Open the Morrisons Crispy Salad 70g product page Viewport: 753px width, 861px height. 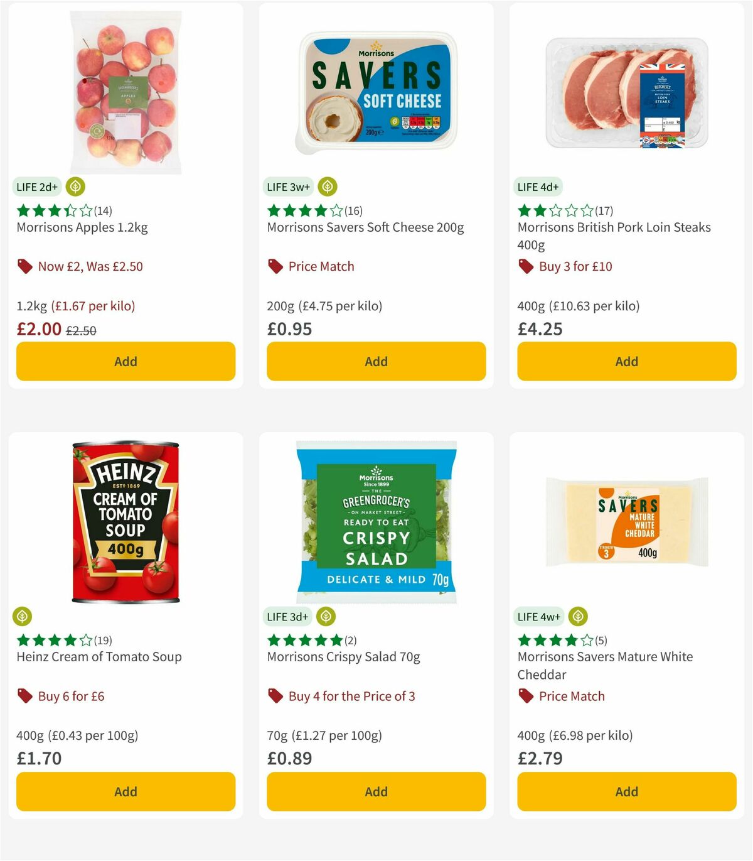(x=344, y=656)
